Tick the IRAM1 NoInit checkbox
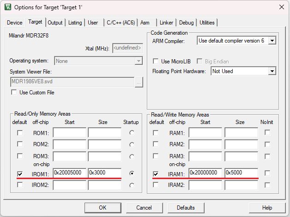 point(267,173)
